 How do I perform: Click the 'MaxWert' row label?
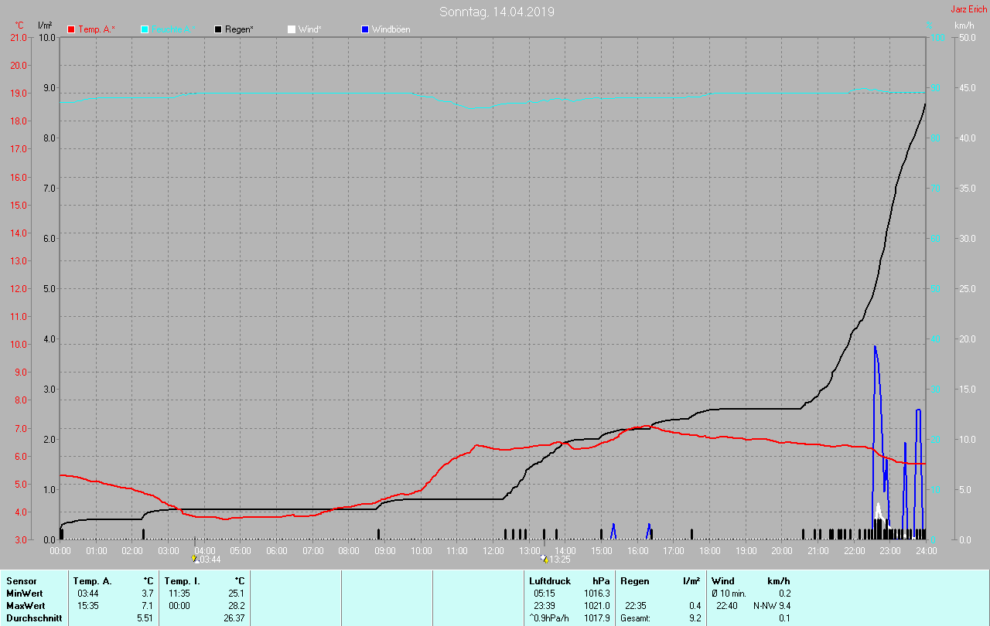[25, 606]
